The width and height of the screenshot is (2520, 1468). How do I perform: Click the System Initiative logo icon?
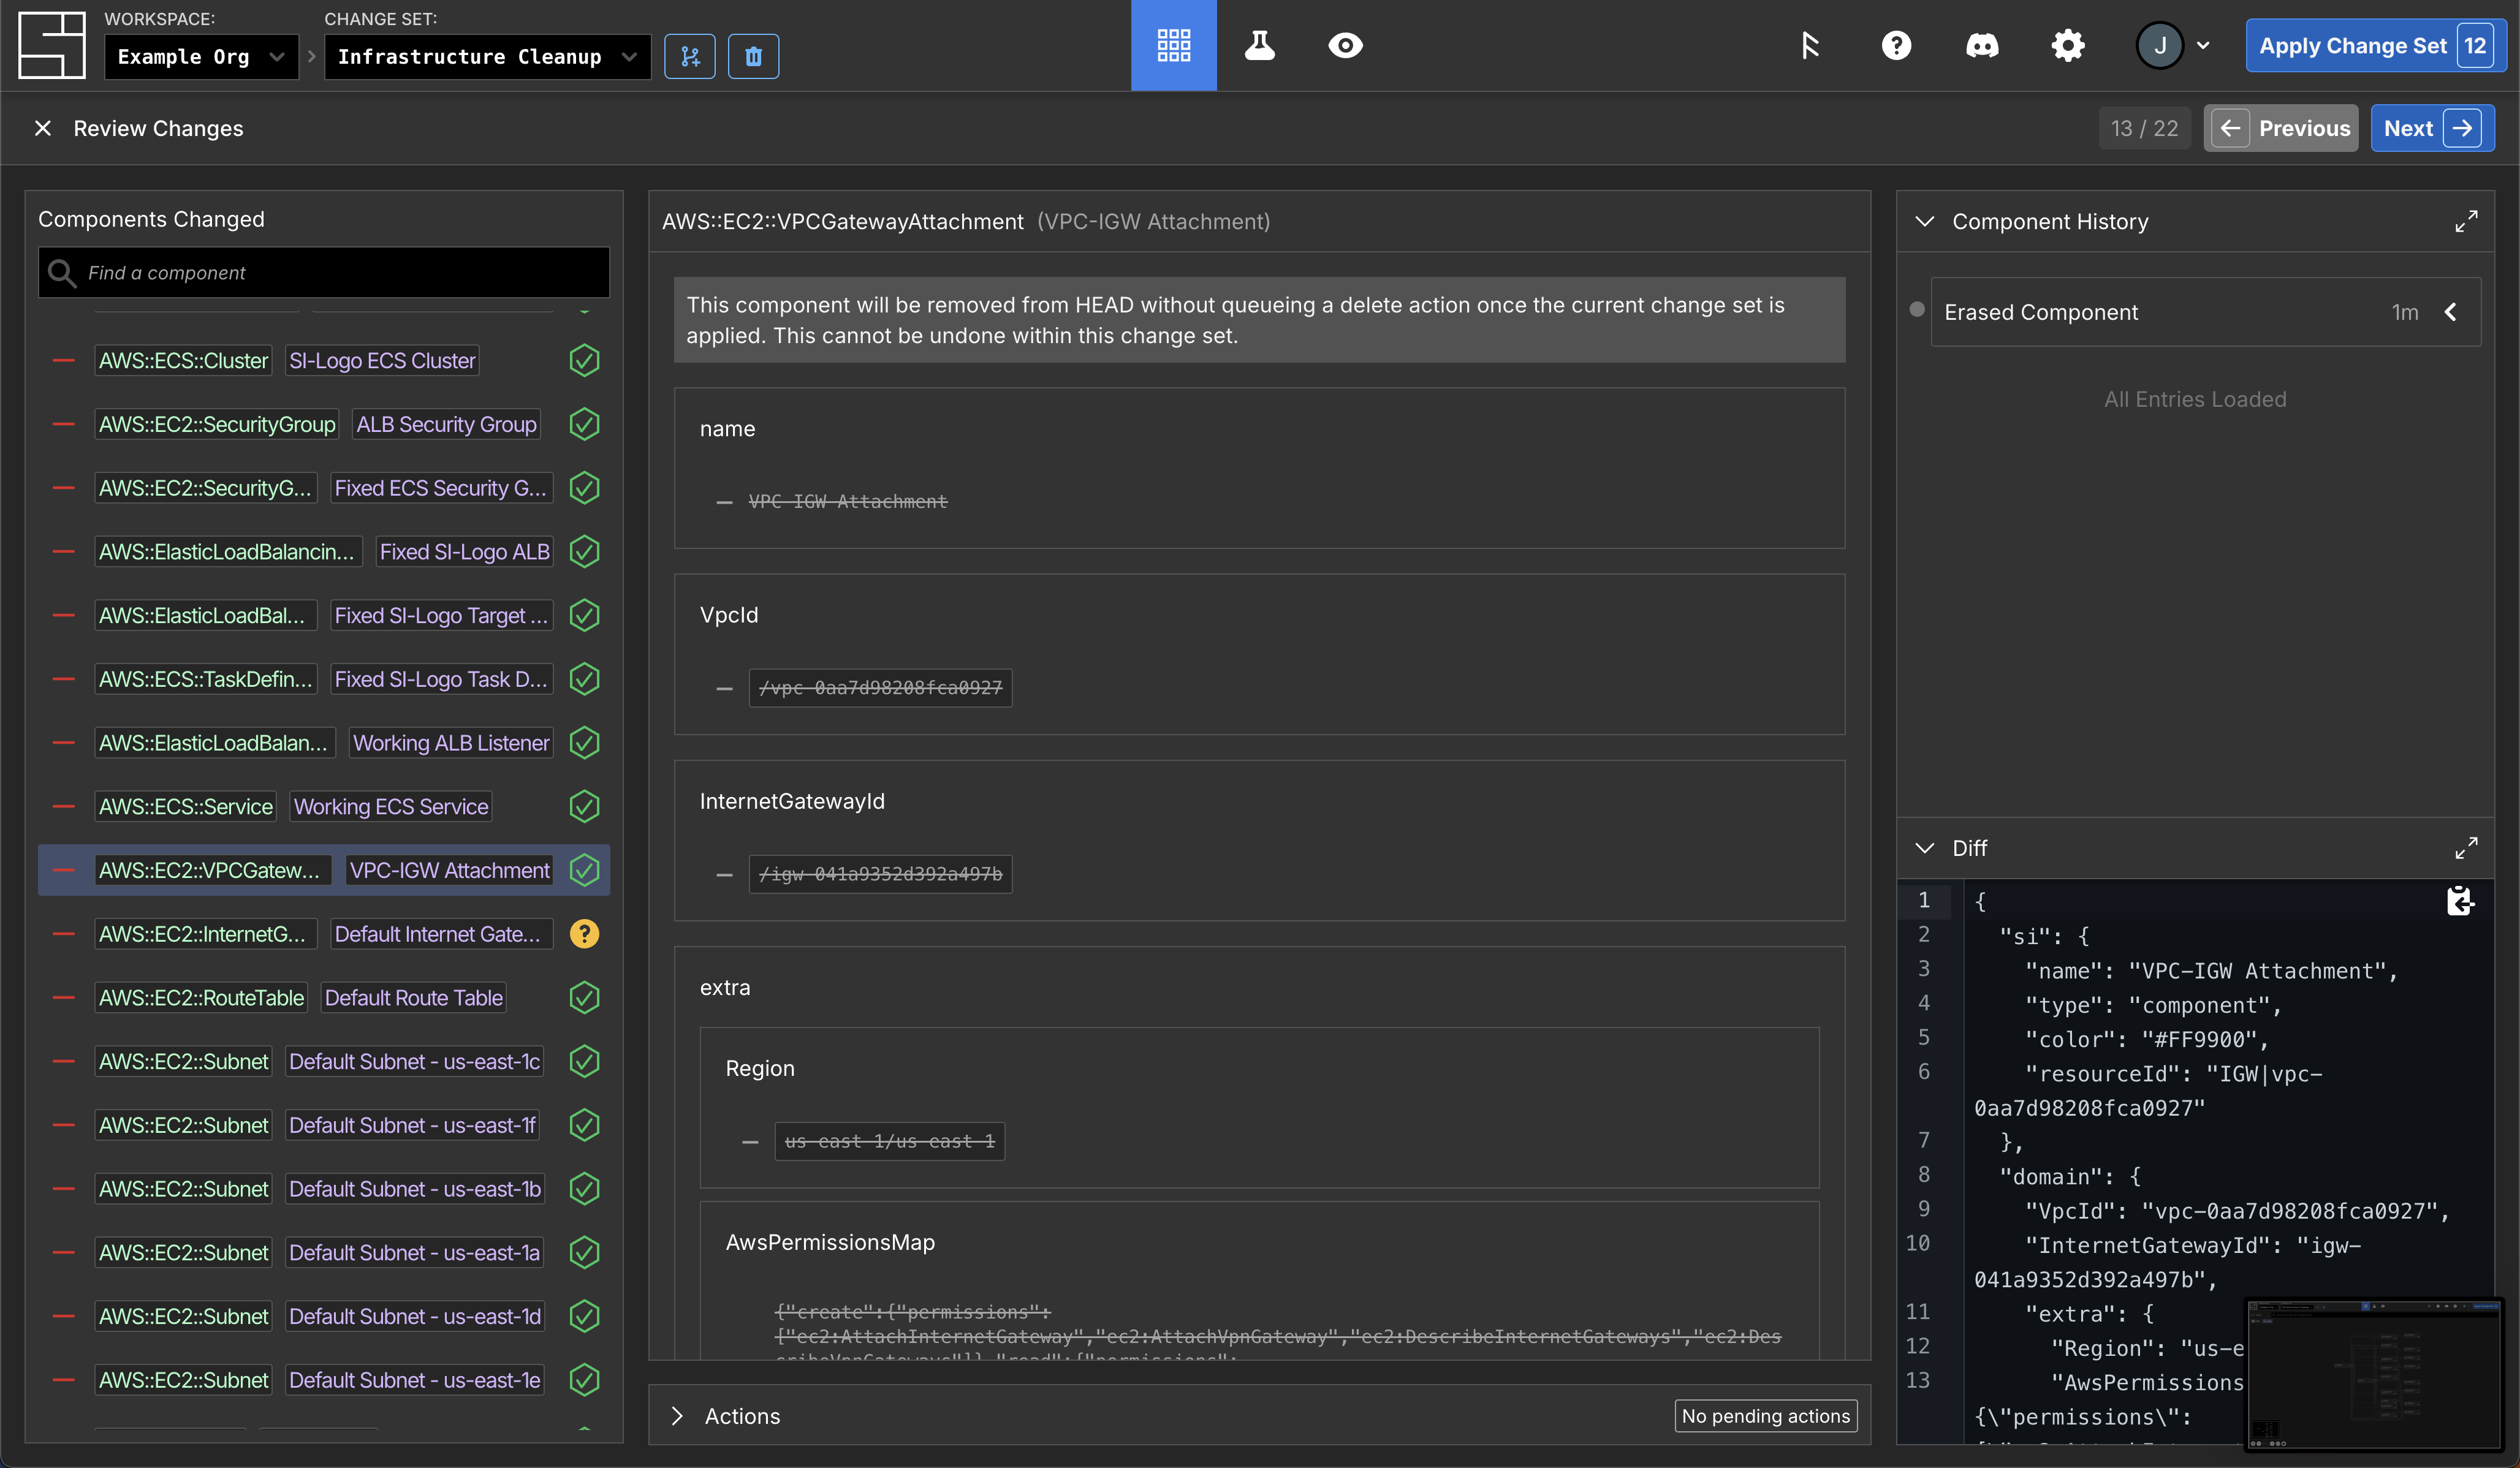(x=52, y=45)
